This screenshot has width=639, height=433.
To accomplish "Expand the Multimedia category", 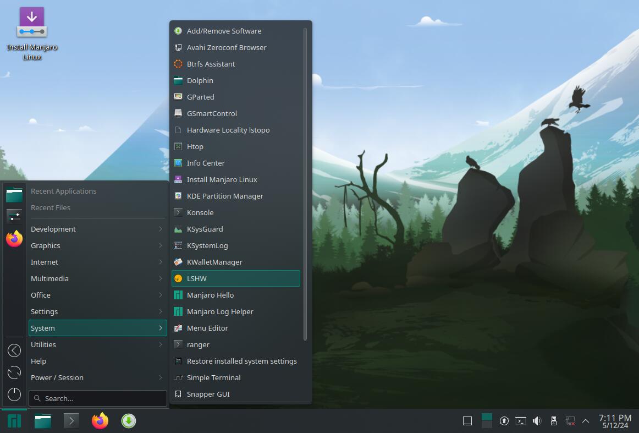I will tap(98, 278).
